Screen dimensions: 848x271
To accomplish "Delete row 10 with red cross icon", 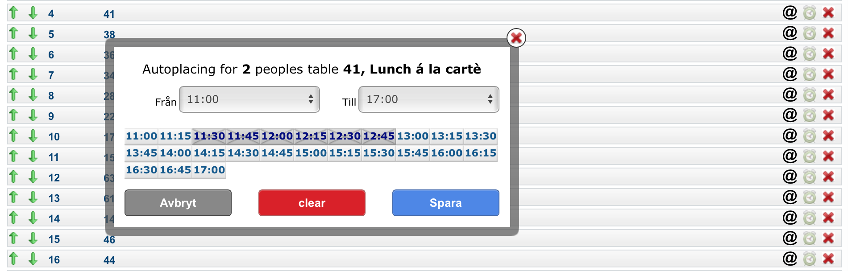I will point(829,135).
